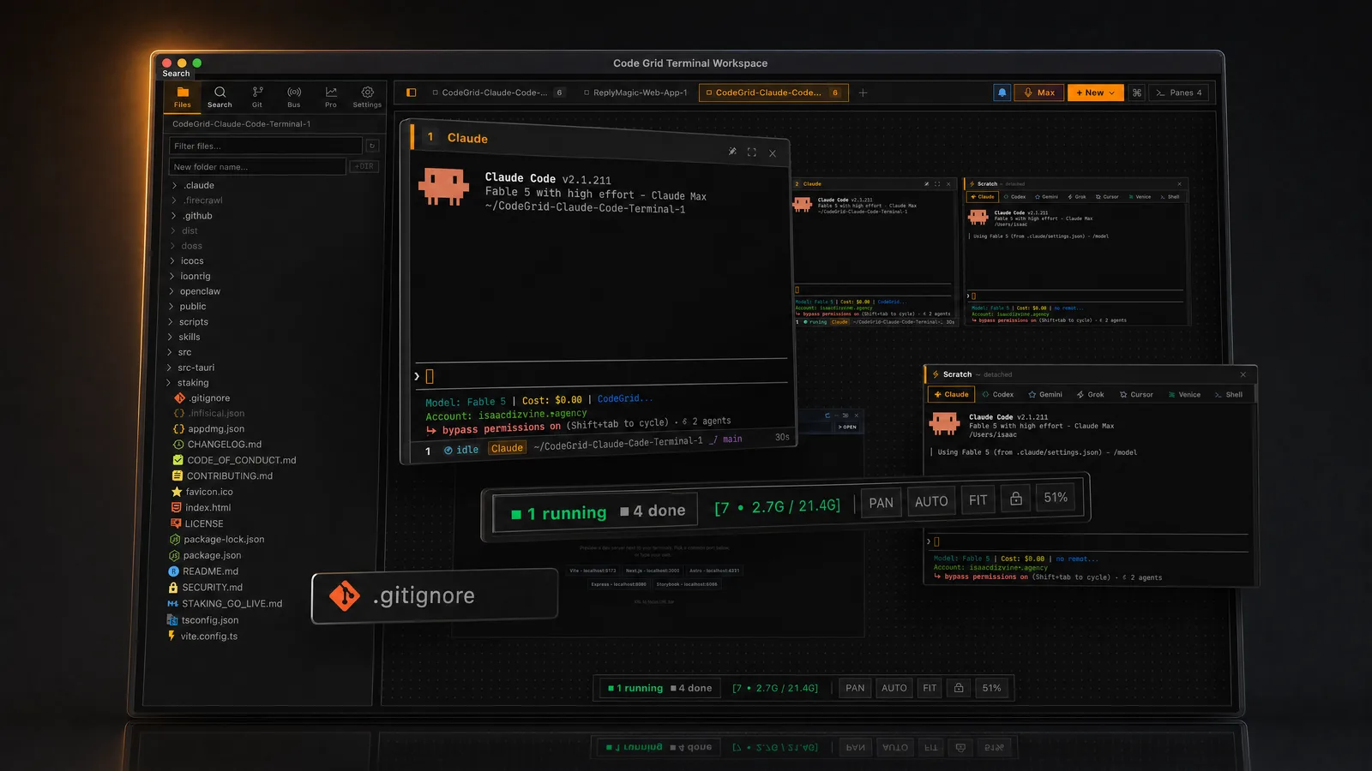Open CONTRIBUTING.md in the file tree
This screenshot has width=1372, height=771.
(x=223, y=476)
